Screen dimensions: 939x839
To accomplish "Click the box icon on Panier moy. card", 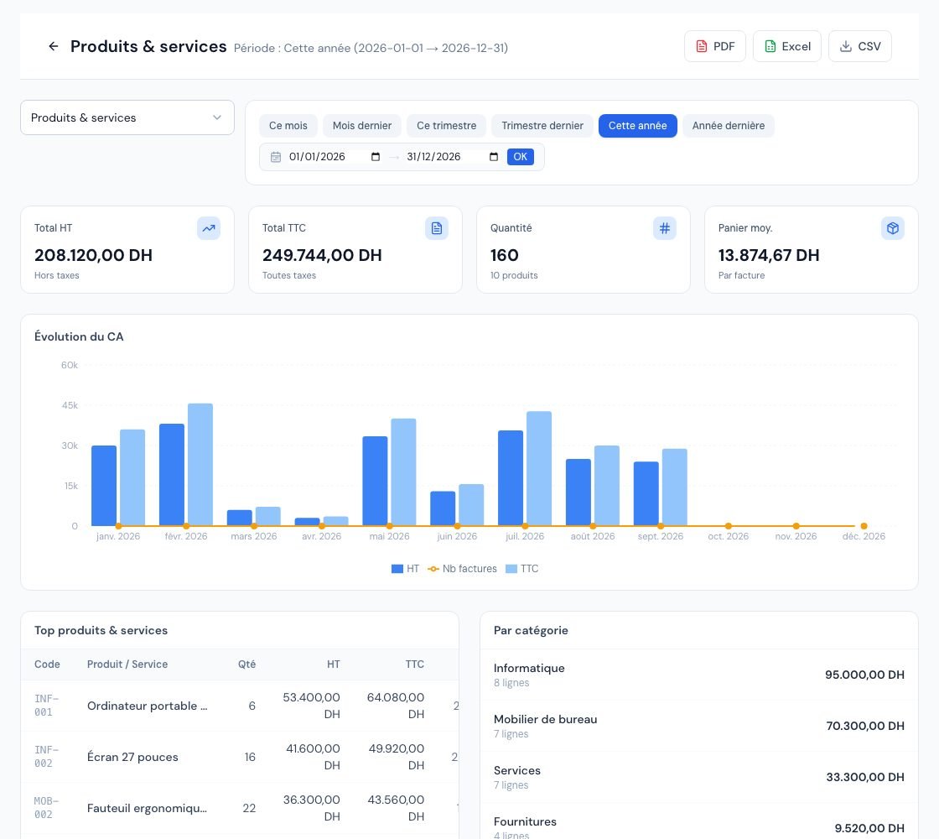I will 893,228.
